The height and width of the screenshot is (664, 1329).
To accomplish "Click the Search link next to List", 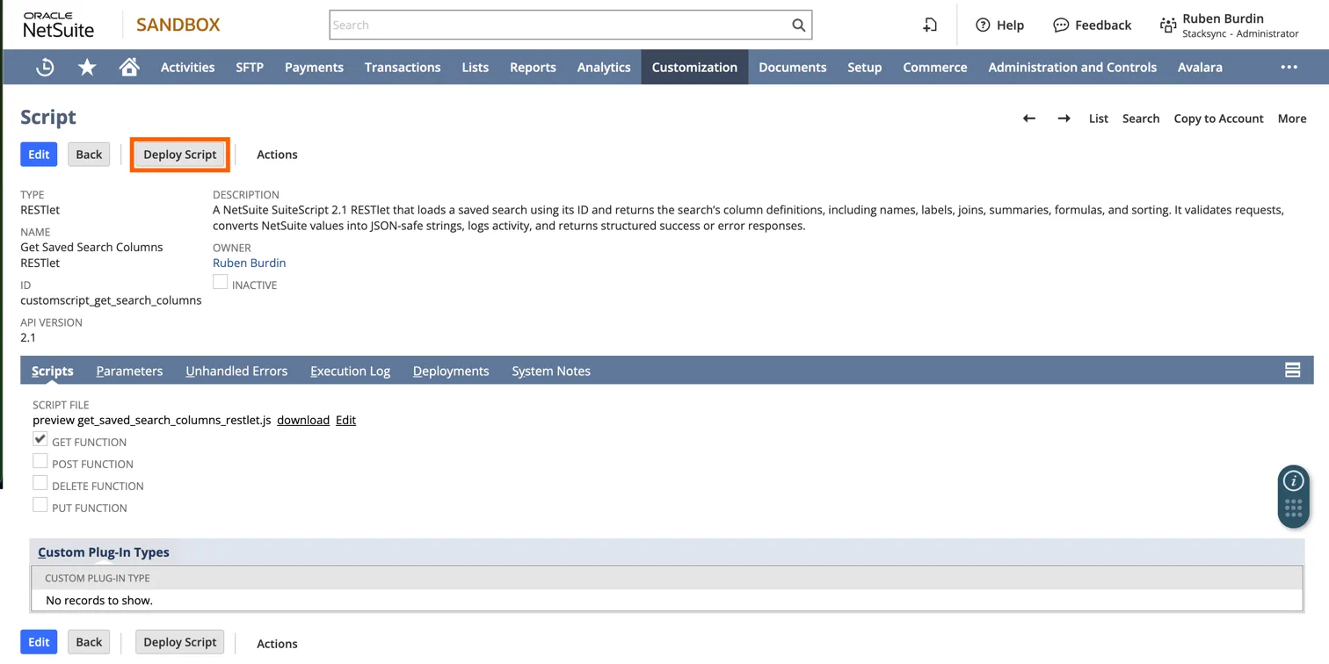I will tap(1141, 119).
